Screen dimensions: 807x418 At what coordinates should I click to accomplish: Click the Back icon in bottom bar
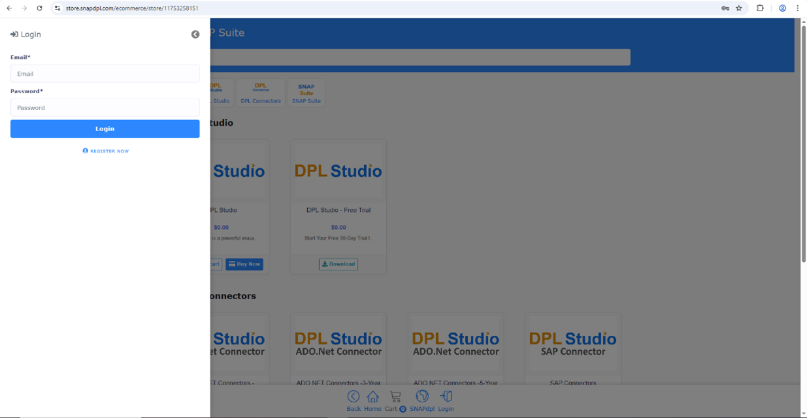coord(354,396)
